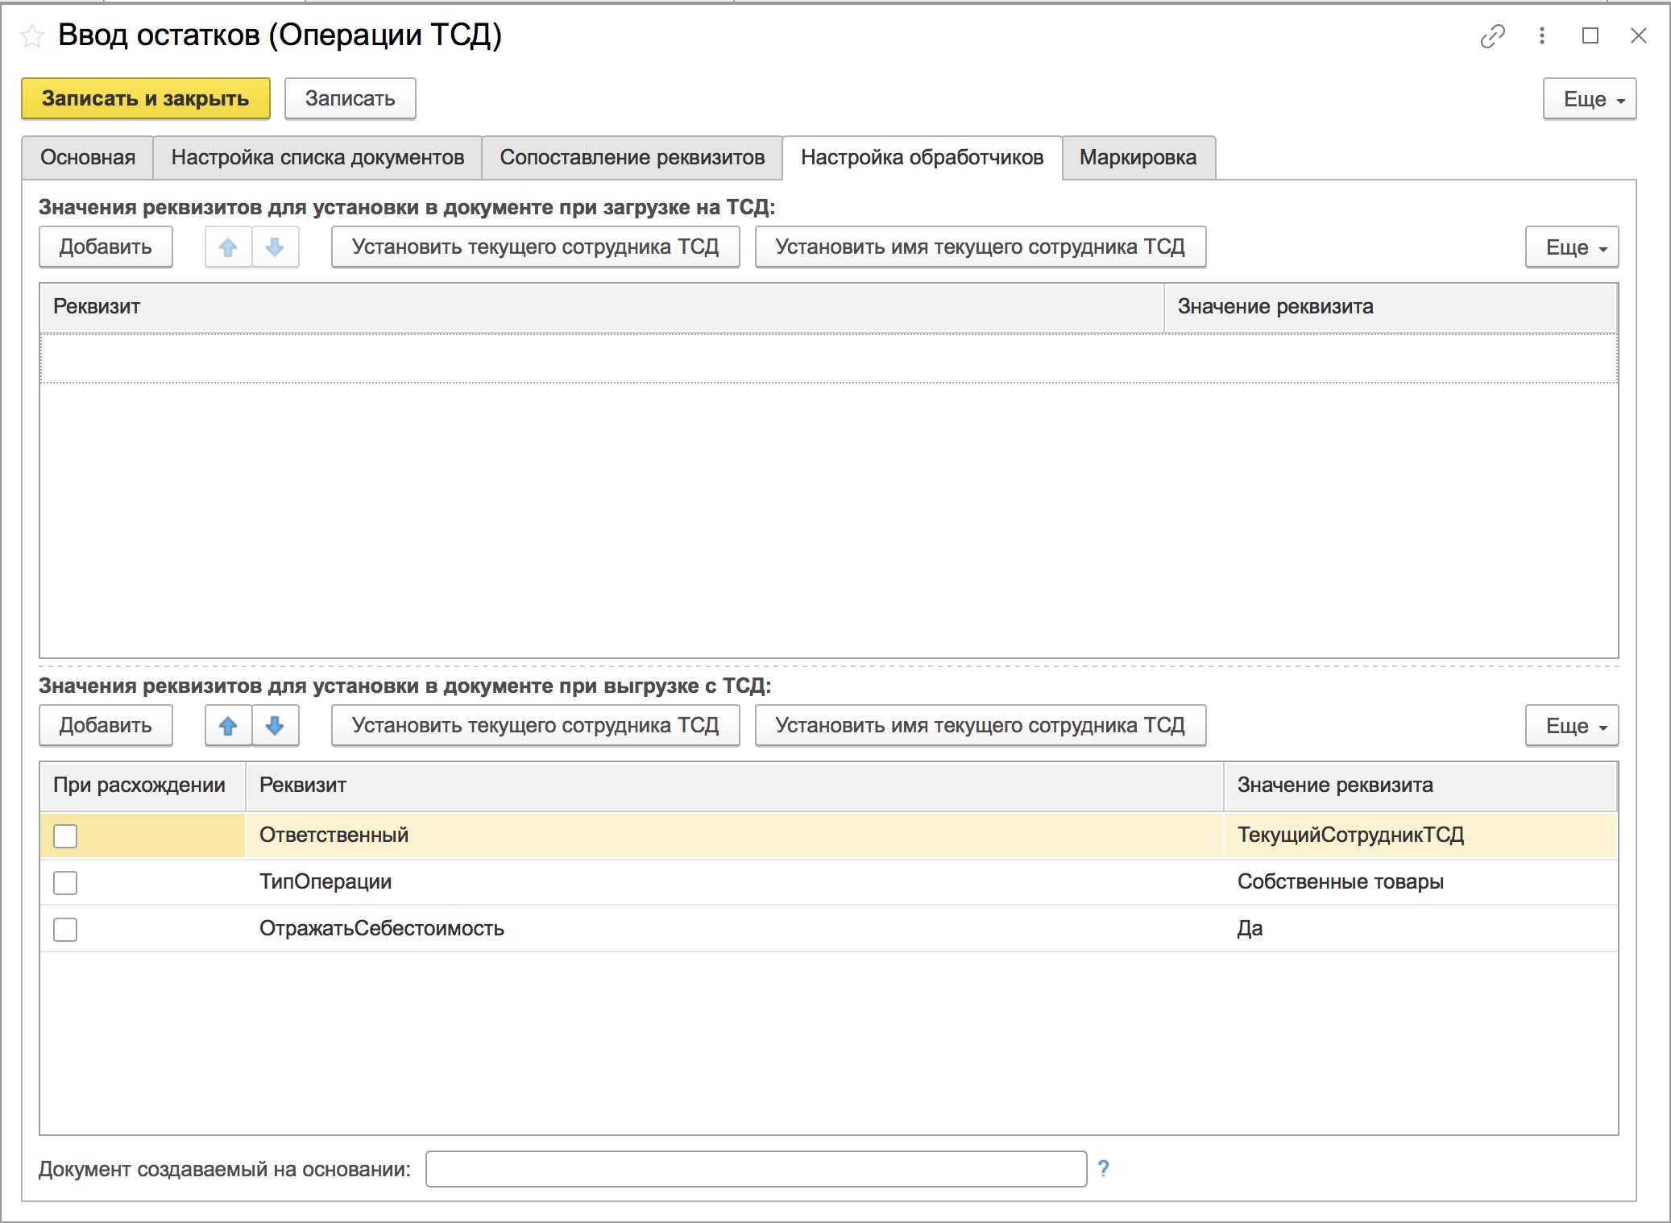Select the Ответственный cell

point(734,835)
